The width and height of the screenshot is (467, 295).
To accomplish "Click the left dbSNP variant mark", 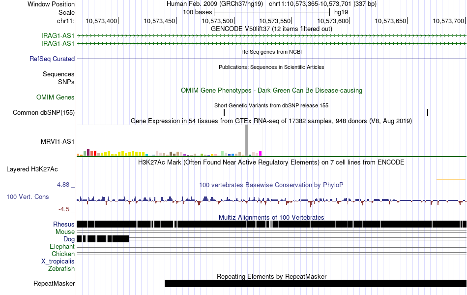I will tap(224, 112).
